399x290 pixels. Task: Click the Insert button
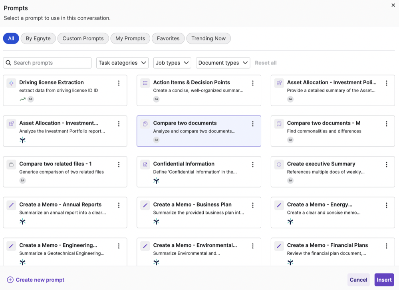(384, 280)
